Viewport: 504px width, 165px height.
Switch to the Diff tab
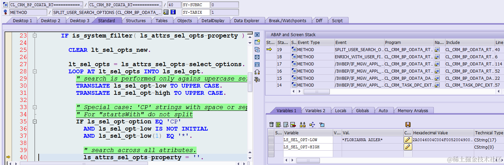[319, 21]
